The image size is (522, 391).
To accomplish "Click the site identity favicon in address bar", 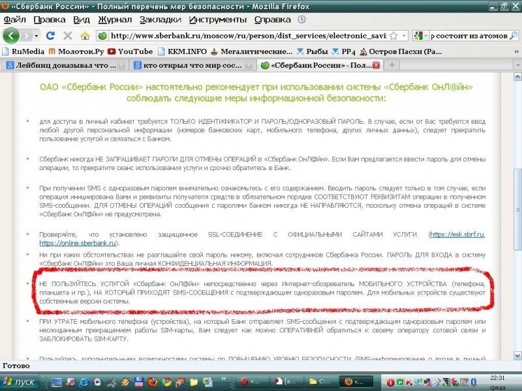I will [x=102, y=36].
